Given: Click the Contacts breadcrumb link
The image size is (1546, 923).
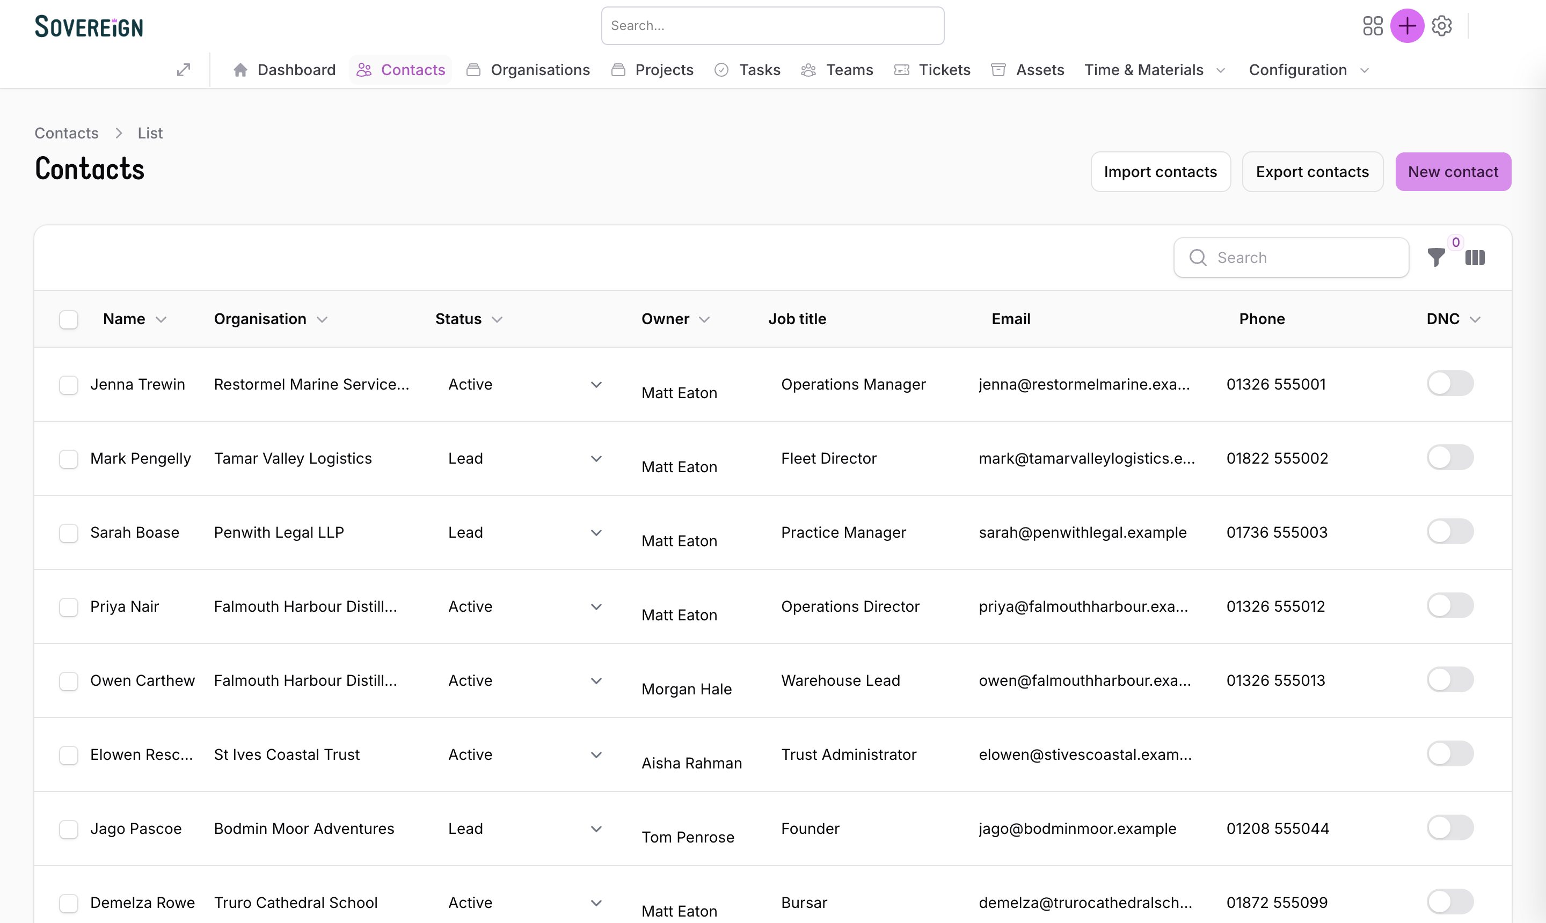Looking at the screenshot, I should 67,133.
